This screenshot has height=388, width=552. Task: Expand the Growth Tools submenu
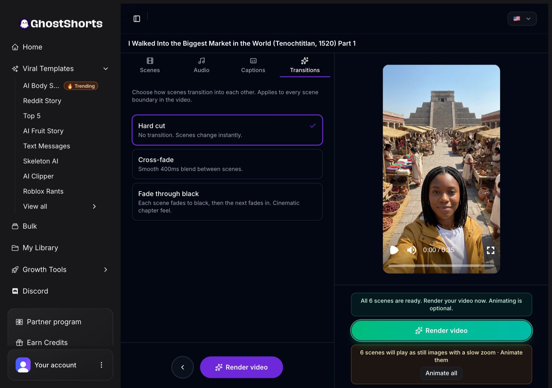tap(106, 269)
